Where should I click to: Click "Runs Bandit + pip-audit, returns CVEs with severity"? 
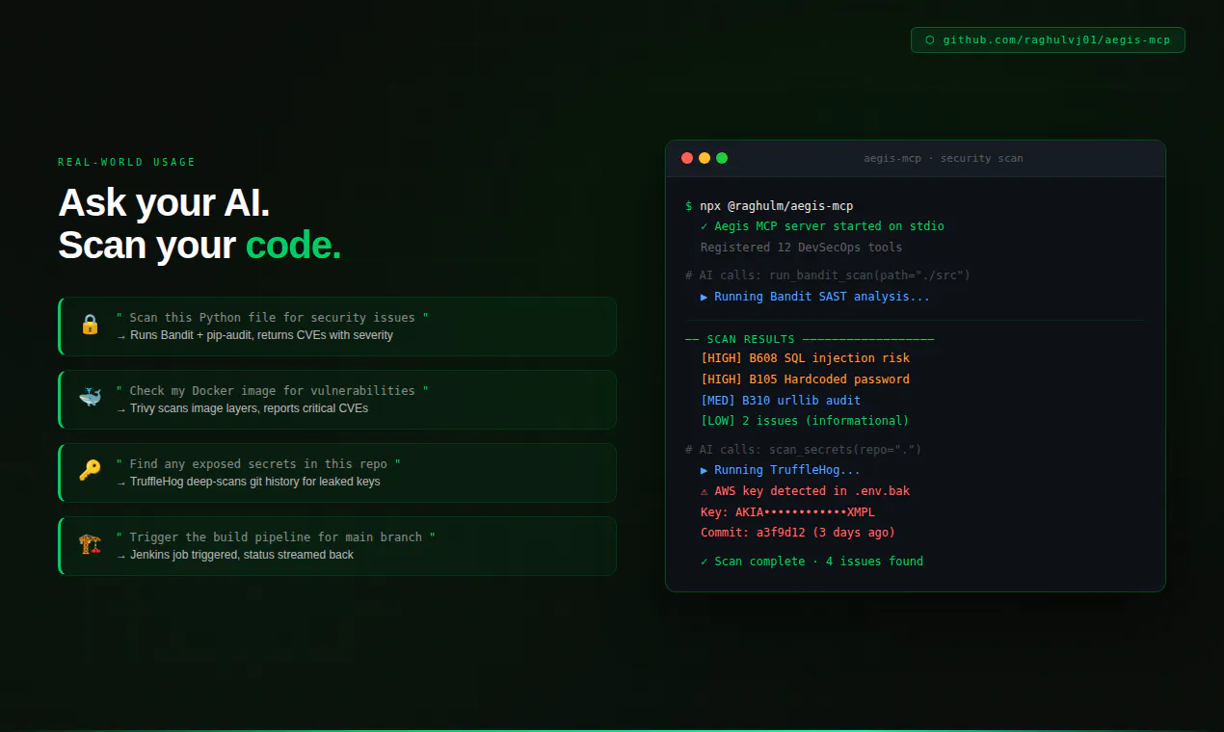[x=254, y=335]
